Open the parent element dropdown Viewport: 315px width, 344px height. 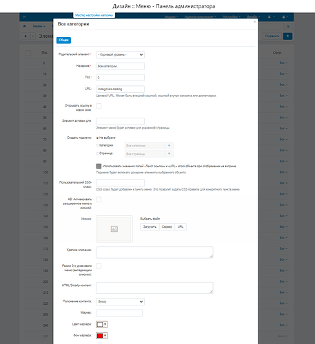tap(120, 54)
